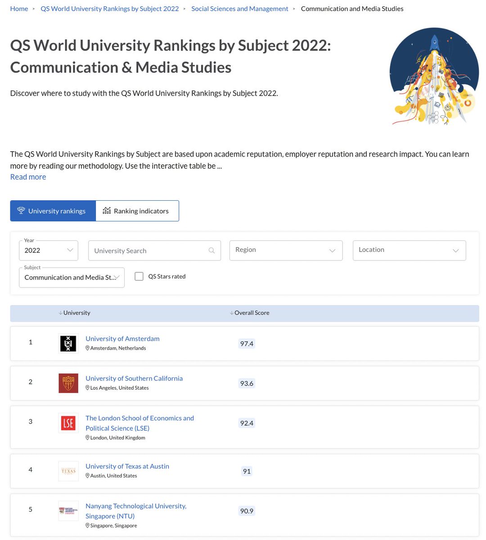Image resolution: width=486 pixels, height=540 pixels.
Task: Open Social Sciences and Management breadcrumb
Action: tap(240, 9)
